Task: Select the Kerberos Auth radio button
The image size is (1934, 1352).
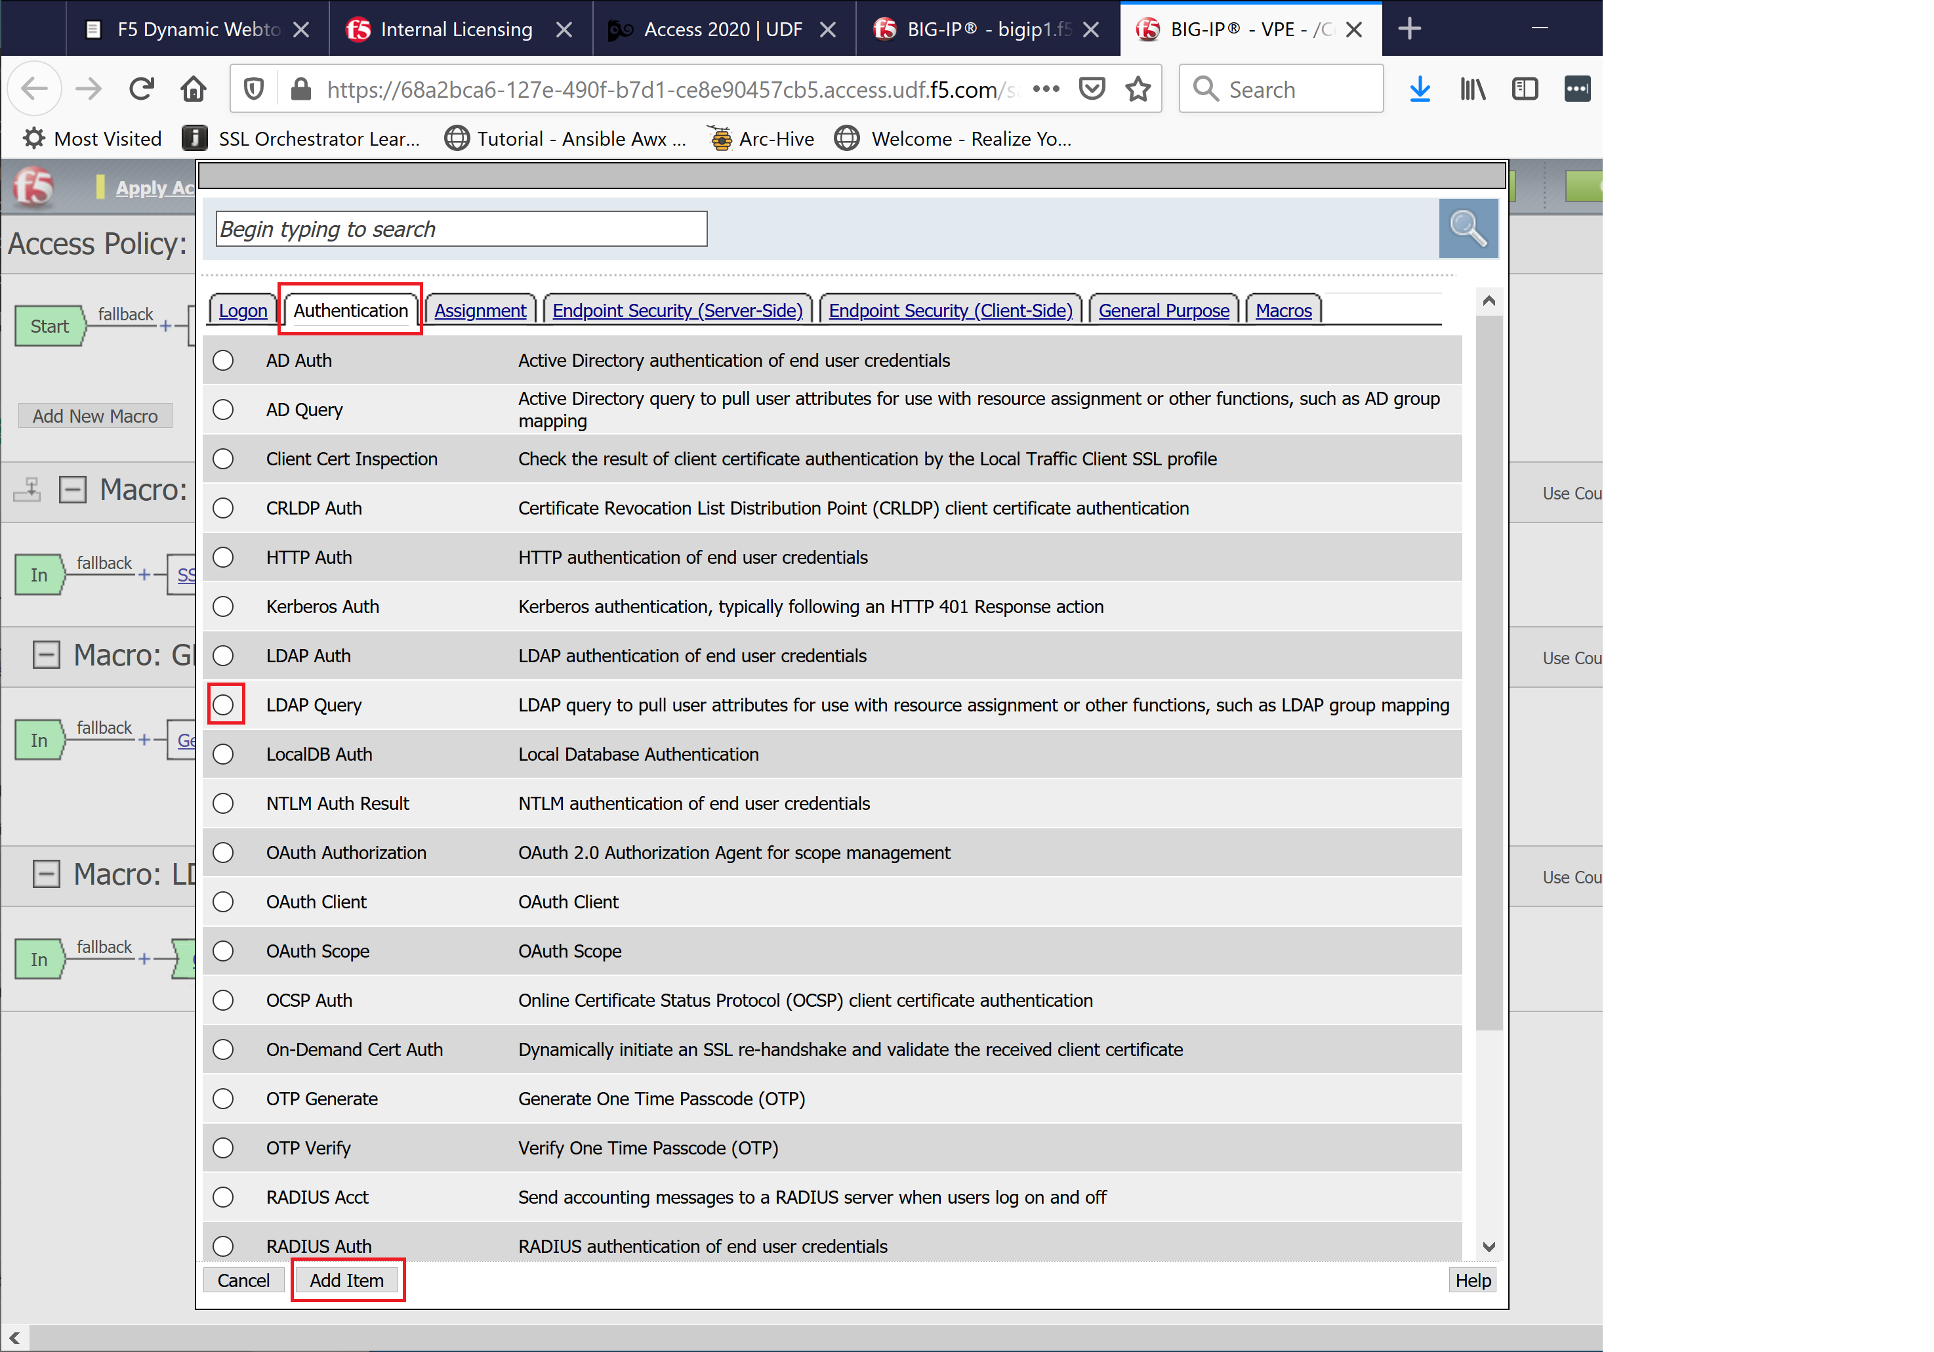Action: coord(223,606)
